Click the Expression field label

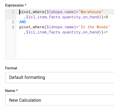(x=14, y=5)
